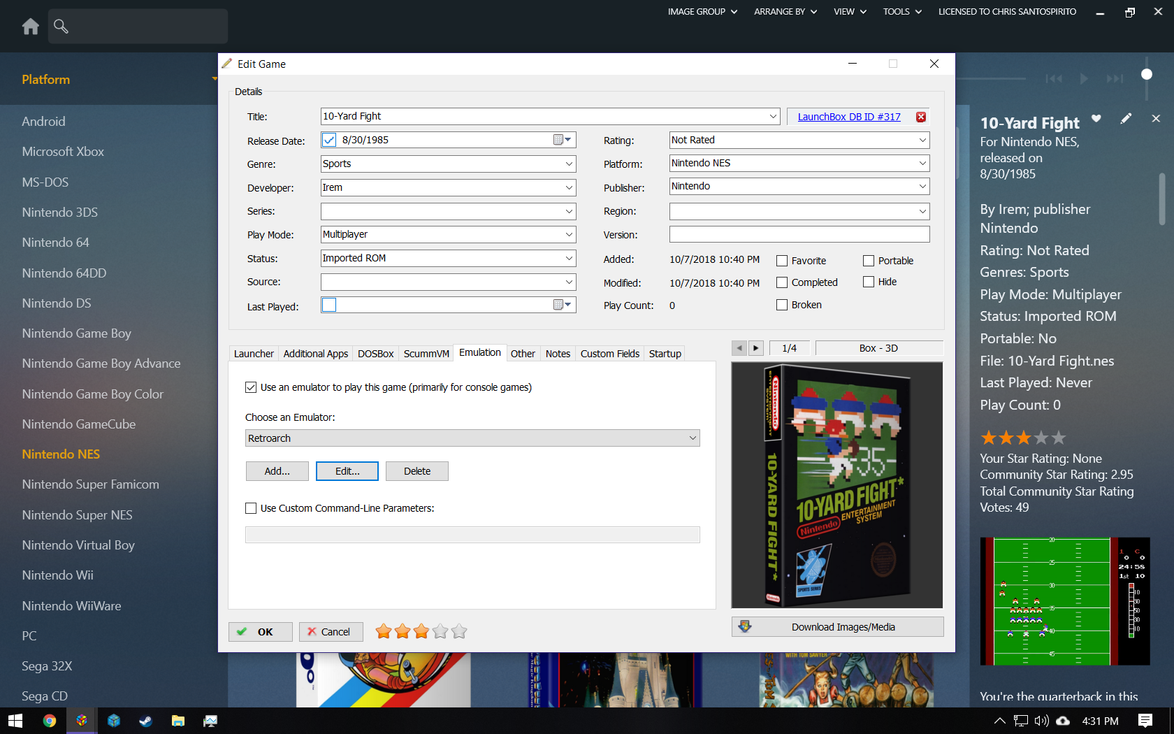Click the Cancel button
Screen dimensions: 1174x734
[331, 632]
